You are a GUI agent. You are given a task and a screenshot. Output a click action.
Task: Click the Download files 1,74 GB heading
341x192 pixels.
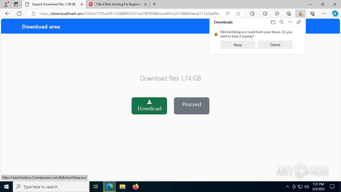pos(170,78)
